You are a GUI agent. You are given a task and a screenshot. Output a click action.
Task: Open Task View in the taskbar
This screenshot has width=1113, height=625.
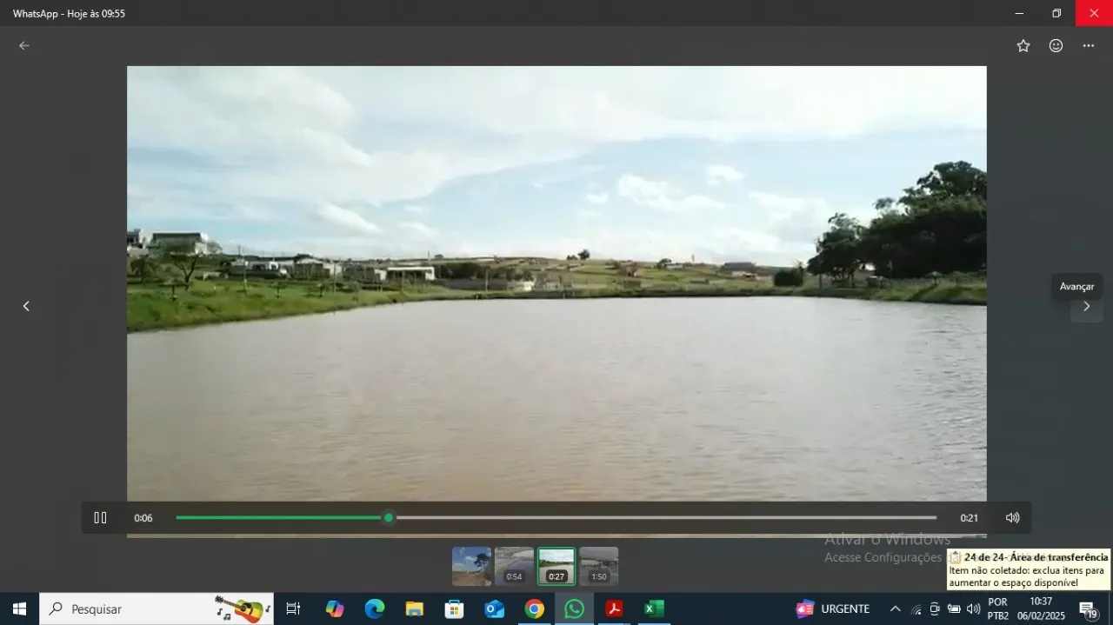click(293, 608)
